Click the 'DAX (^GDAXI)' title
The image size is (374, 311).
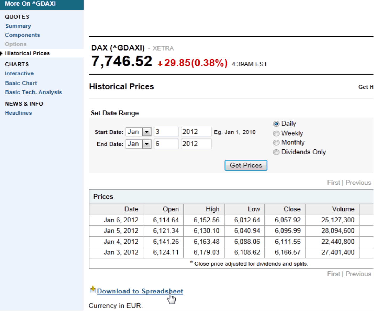[x=118, y=48]
